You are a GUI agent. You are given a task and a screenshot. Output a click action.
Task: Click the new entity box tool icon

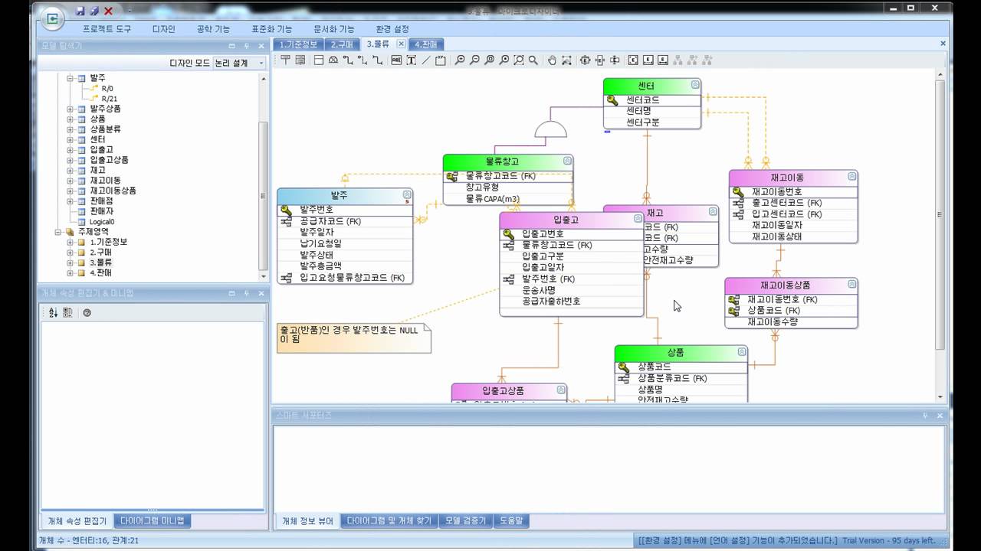318,60
